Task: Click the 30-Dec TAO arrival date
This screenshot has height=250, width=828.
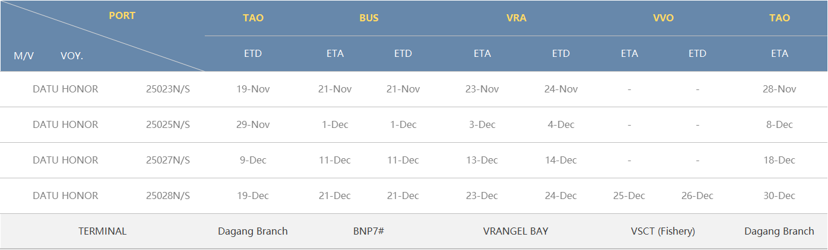Action: [779, 195]
